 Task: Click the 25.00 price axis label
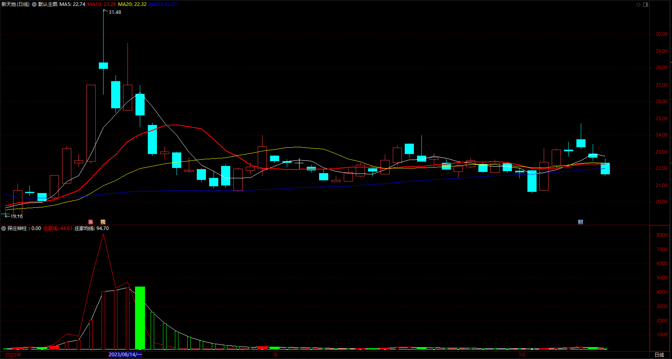(x=662, y=119)
